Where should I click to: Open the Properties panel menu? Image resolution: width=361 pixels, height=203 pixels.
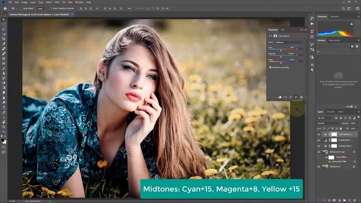[x=306, y=30]
